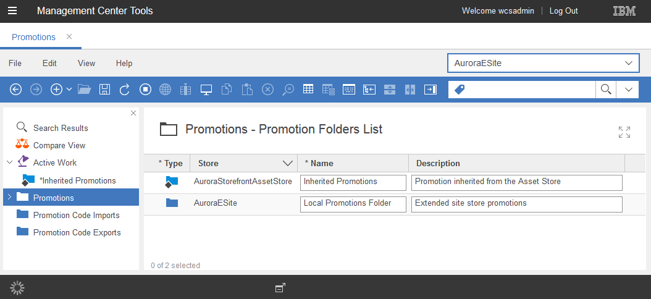Sort by the Name column header

[319, 163]
